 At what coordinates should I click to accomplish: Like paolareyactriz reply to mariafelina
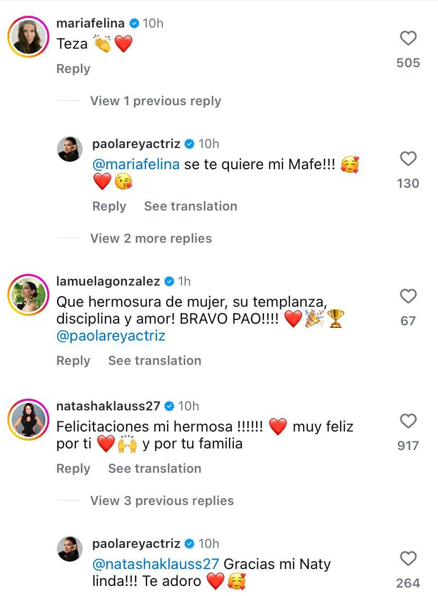point(408,159)
